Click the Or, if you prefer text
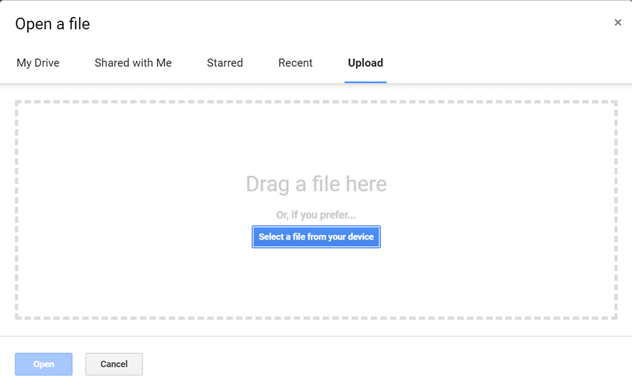Screen dimensions: 632x389 316,215
